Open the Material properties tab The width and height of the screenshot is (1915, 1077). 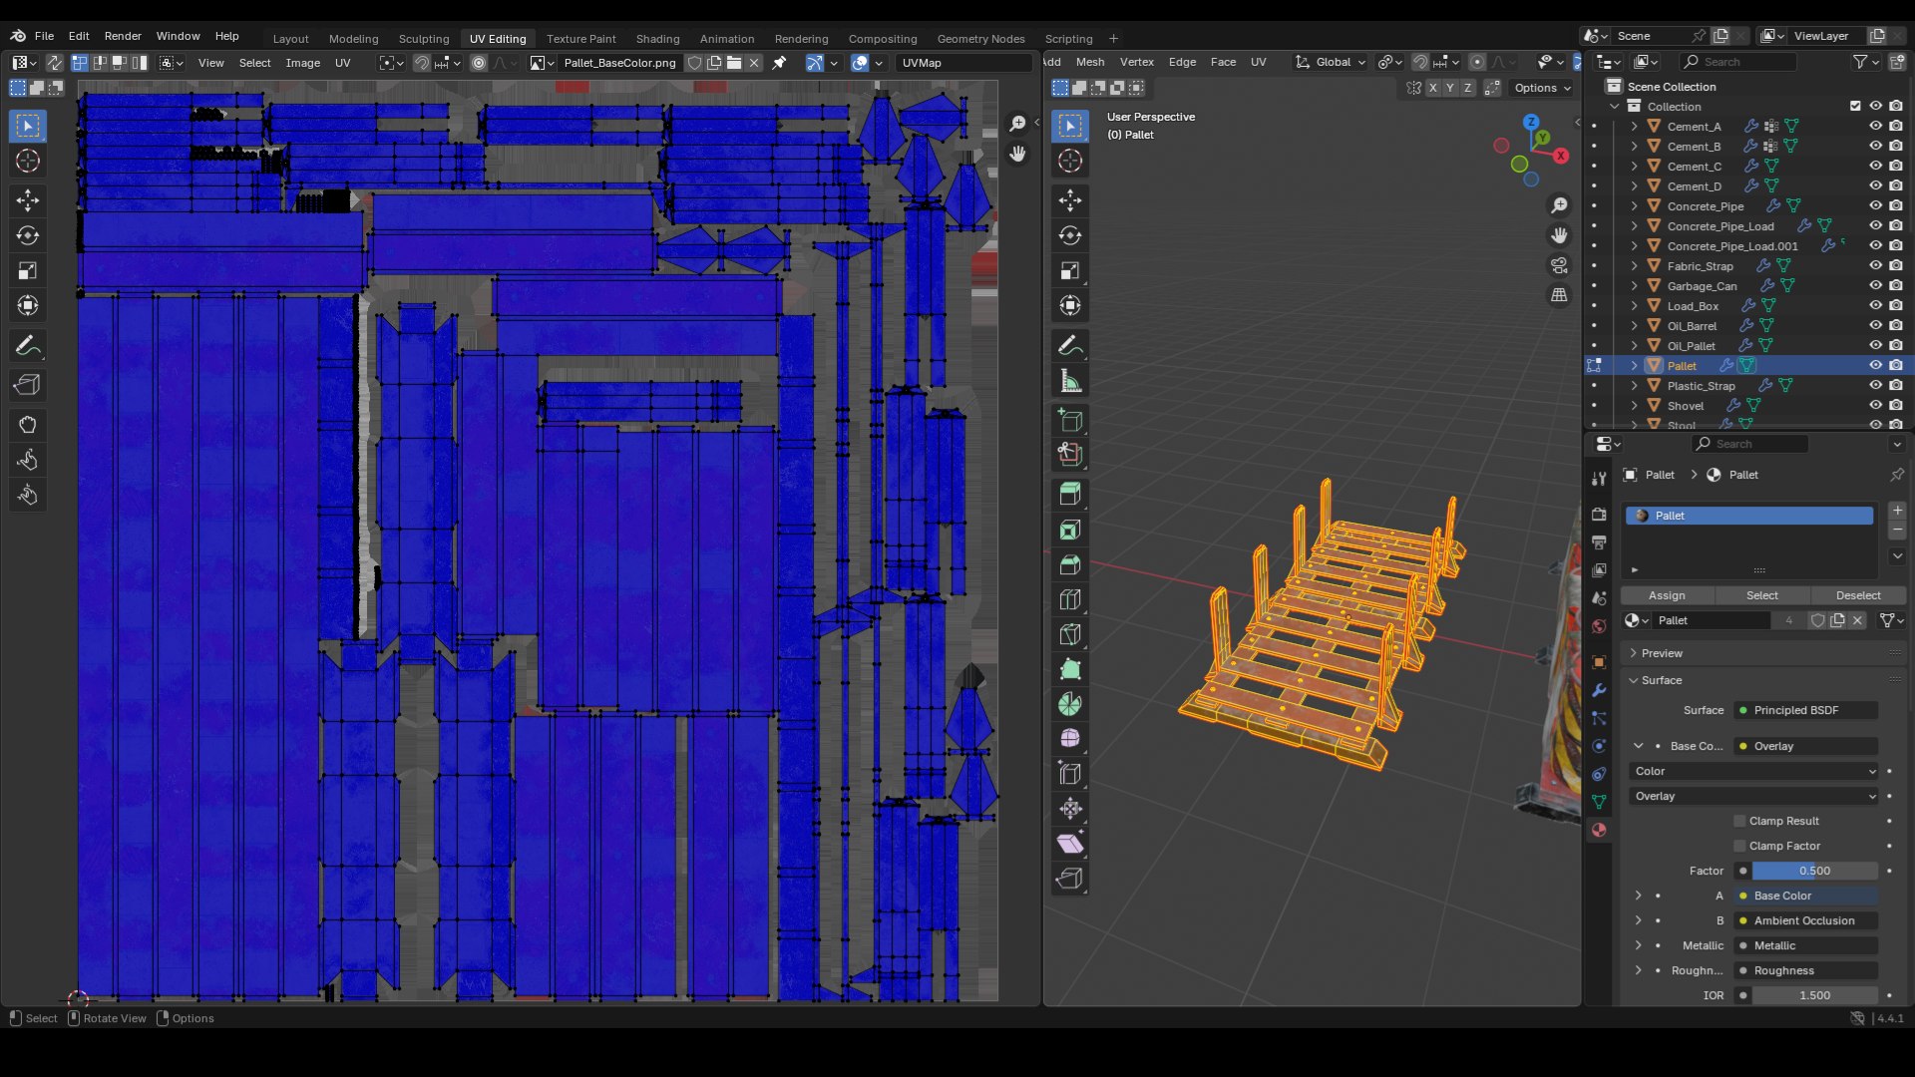point(1599,830)
